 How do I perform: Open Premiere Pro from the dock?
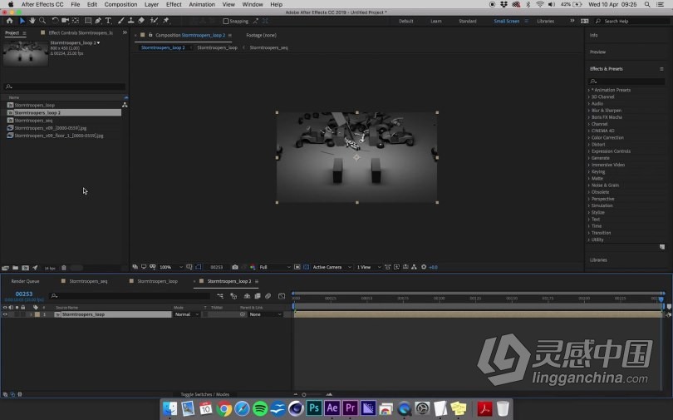pos(351,408)
